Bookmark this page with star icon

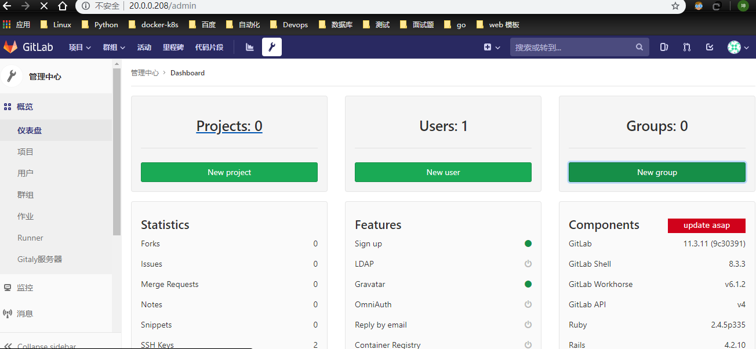pyautogui.click(x=675, y=6)
